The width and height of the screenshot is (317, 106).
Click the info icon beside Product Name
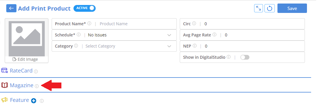click(x=89, y=23)
